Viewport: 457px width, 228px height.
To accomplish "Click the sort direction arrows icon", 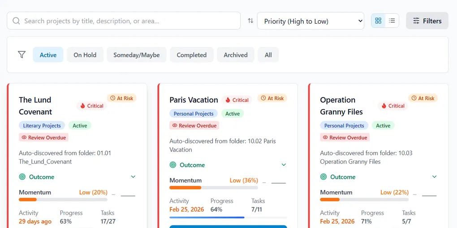I will tap(250, 21).
